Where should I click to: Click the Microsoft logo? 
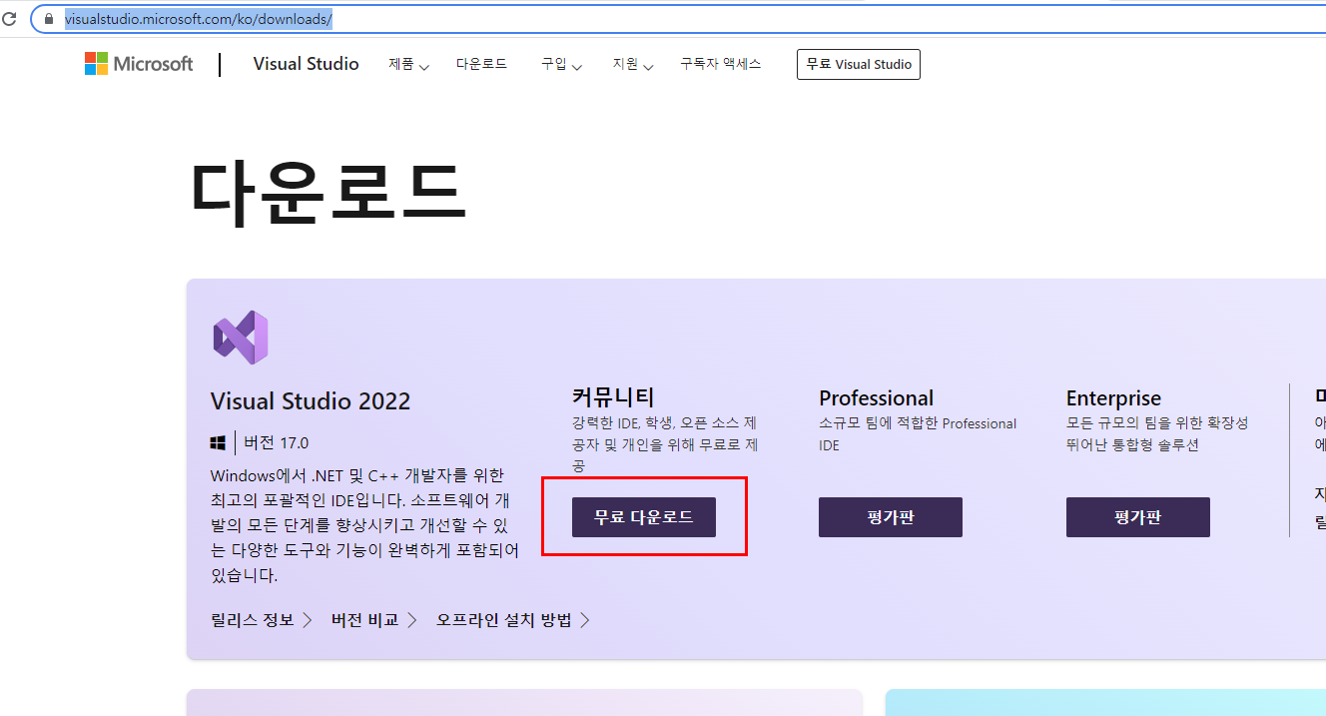(x=139, y=64)
